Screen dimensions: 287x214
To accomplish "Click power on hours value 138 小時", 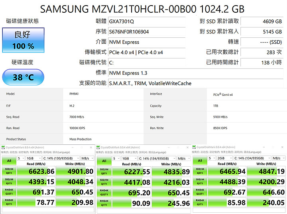I will point(262,62).
